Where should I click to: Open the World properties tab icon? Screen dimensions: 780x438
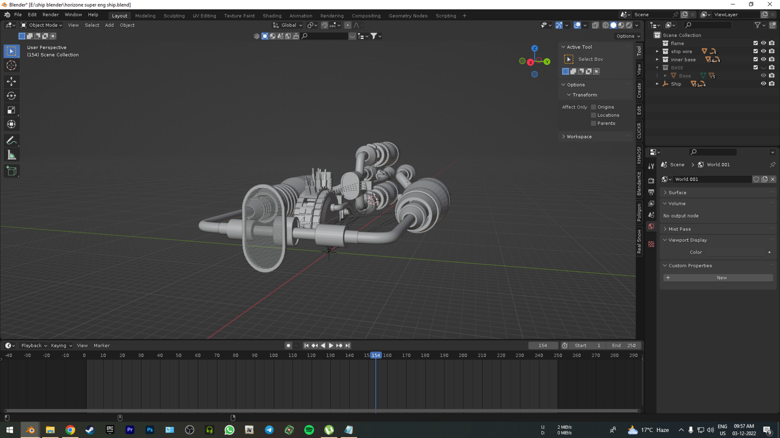[x=651, y=227]
